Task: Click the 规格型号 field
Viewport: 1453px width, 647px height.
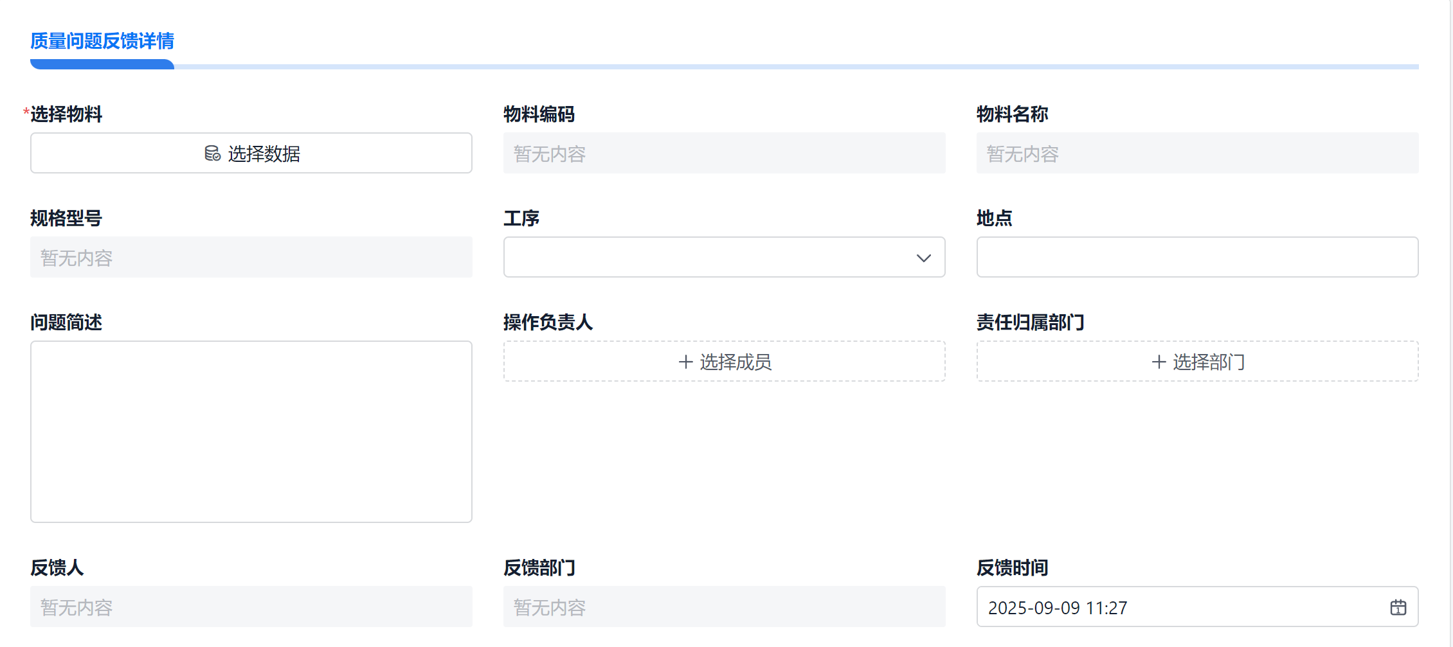Action: click(x=251, y=257)
